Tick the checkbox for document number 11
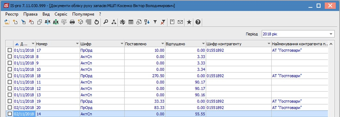This screenshot has width=340, height=117. pyautogui.click(x=10, y=82)
